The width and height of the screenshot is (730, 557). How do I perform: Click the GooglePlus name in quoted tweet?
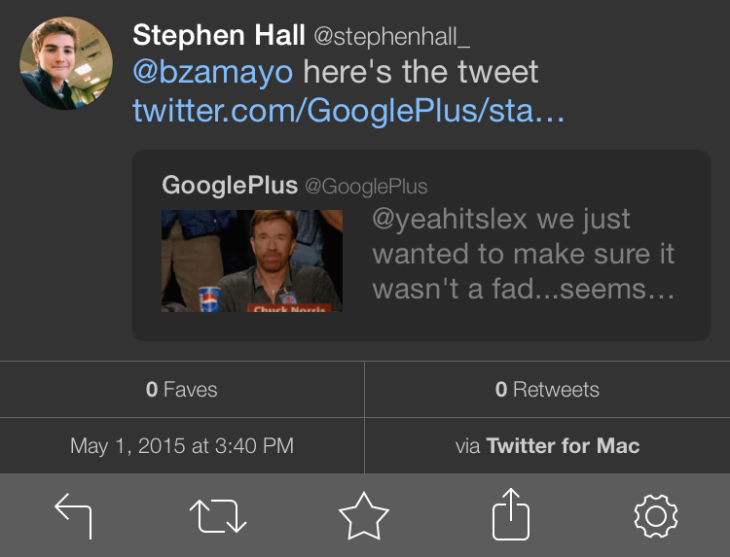point(230,186)
